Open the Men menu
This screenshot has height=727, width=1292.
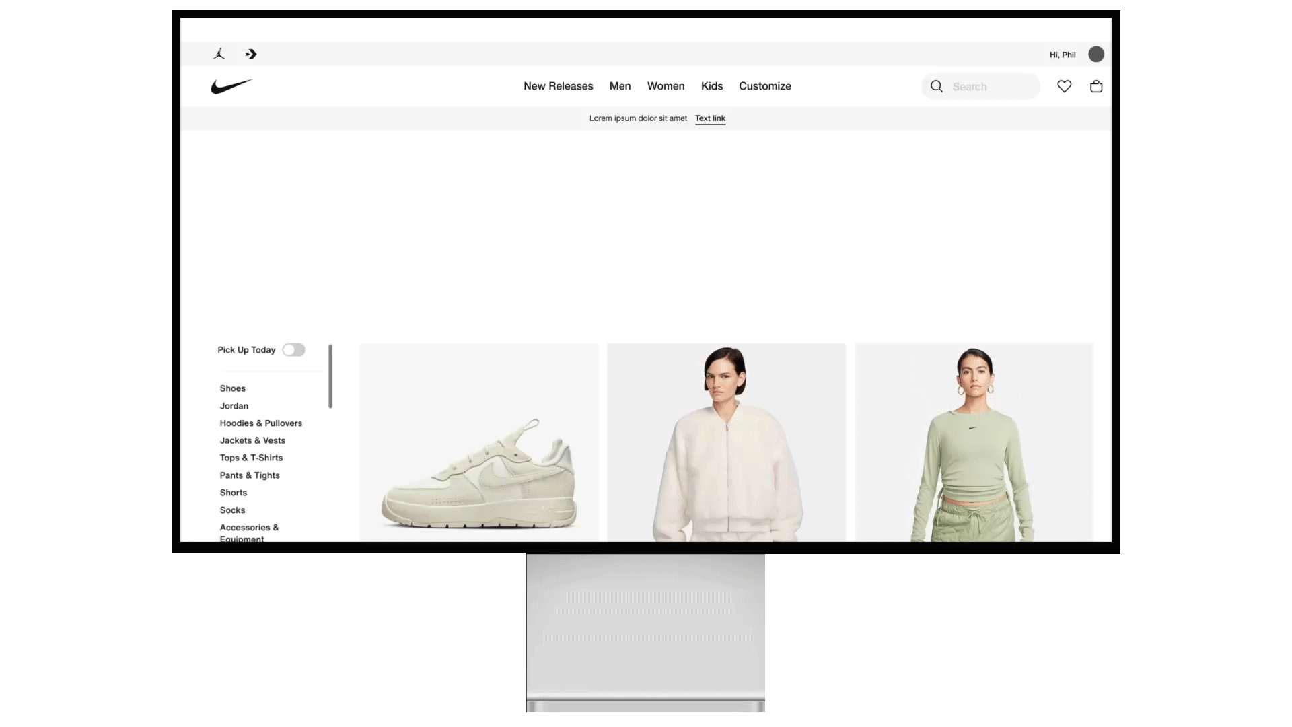pos(620,86)
